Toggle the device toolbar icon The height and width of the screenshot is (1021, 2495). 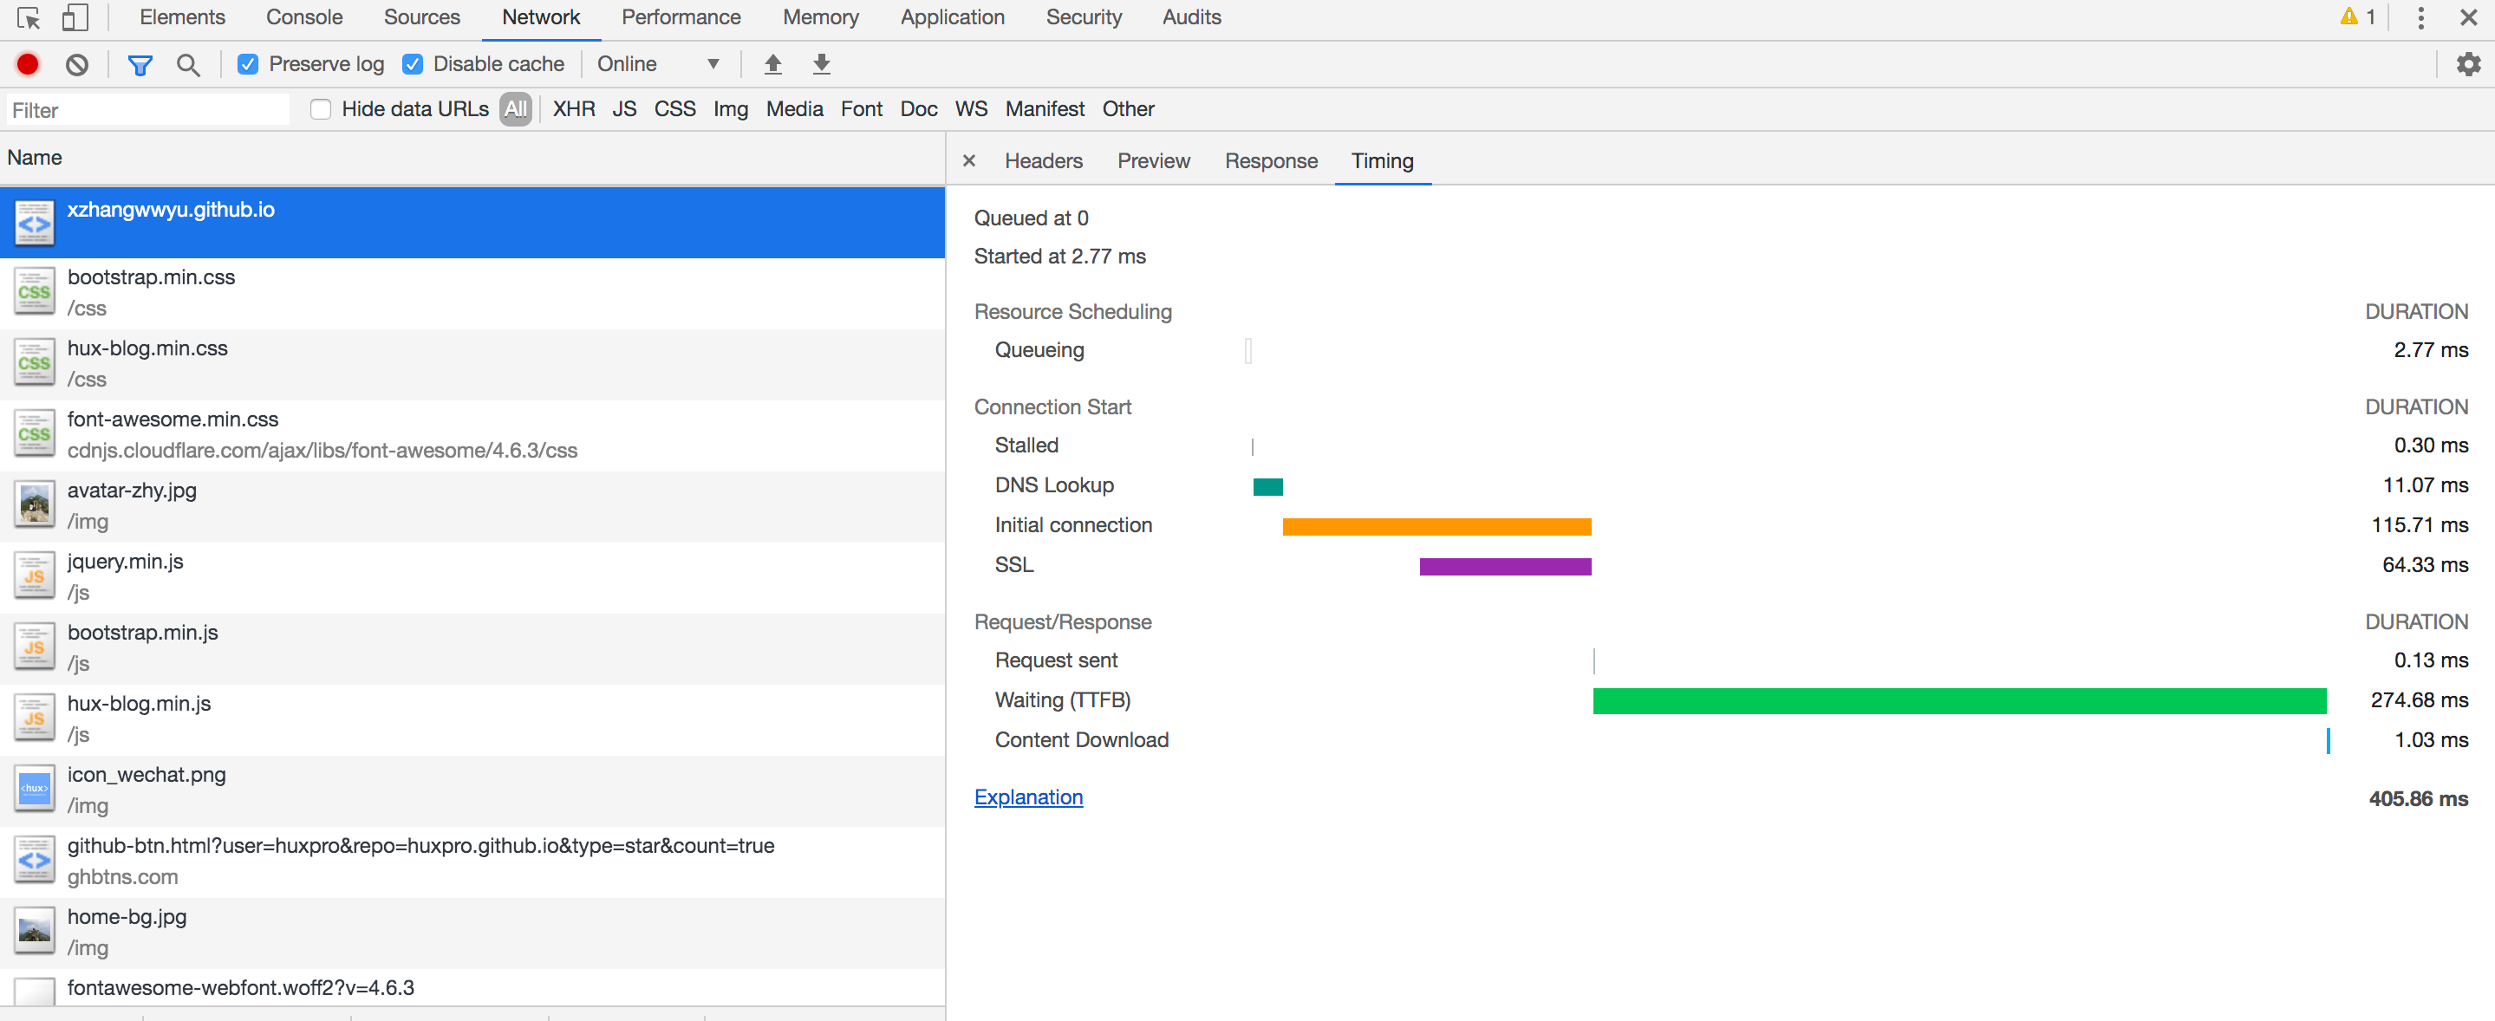pos(75,17)
